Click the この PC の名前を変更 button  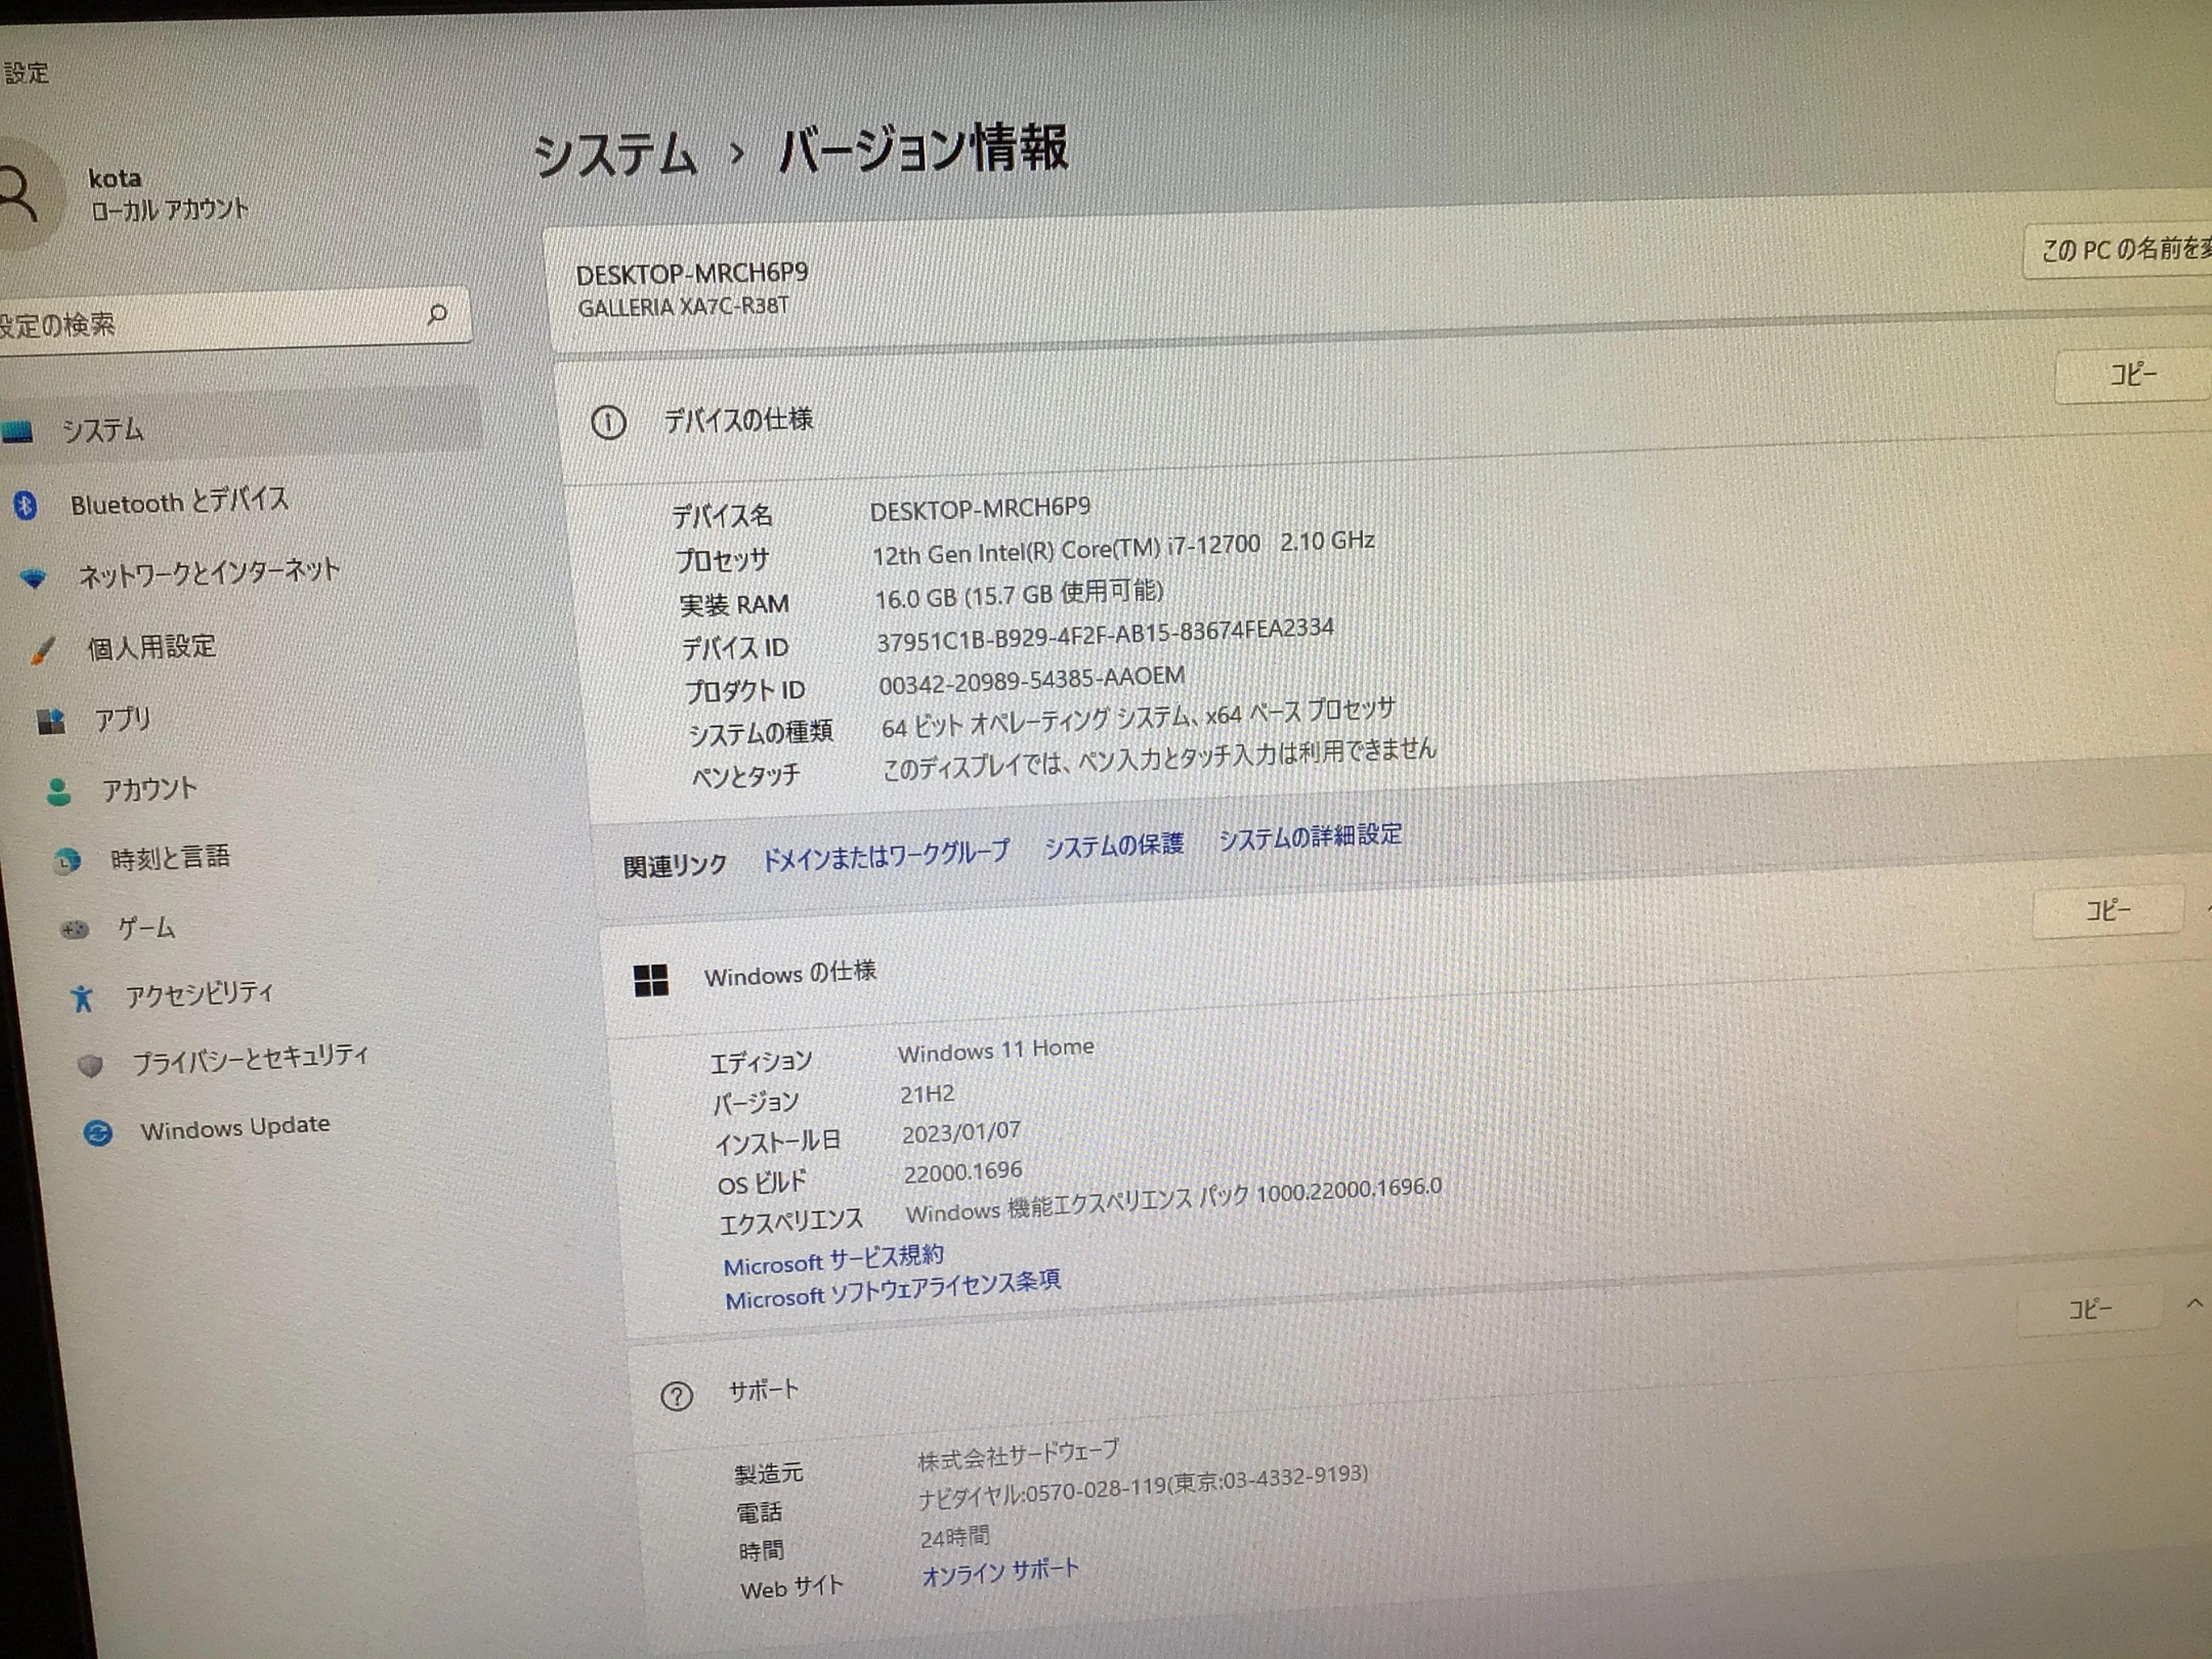pyautogui.click(x=2118, y=249)
